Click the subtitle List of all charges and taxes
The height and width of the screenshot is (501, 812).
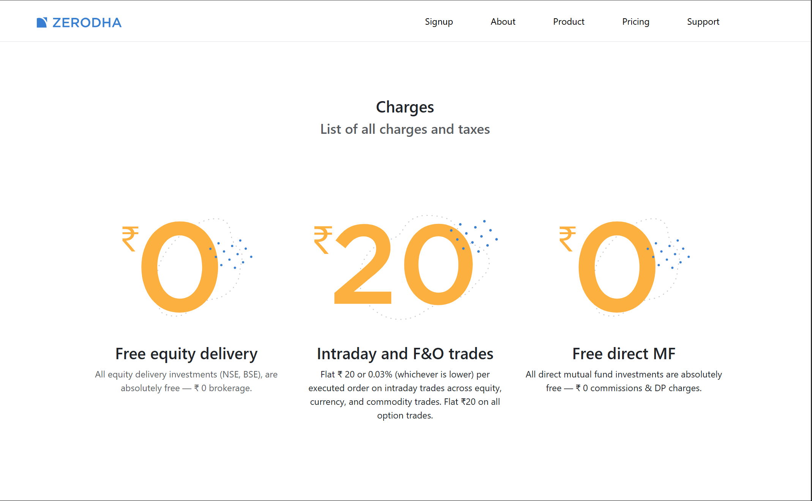(x=405, y=129)
